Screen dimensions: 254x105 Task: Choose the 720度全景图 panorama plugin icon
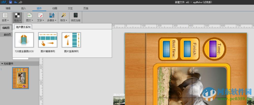point(24,40)
